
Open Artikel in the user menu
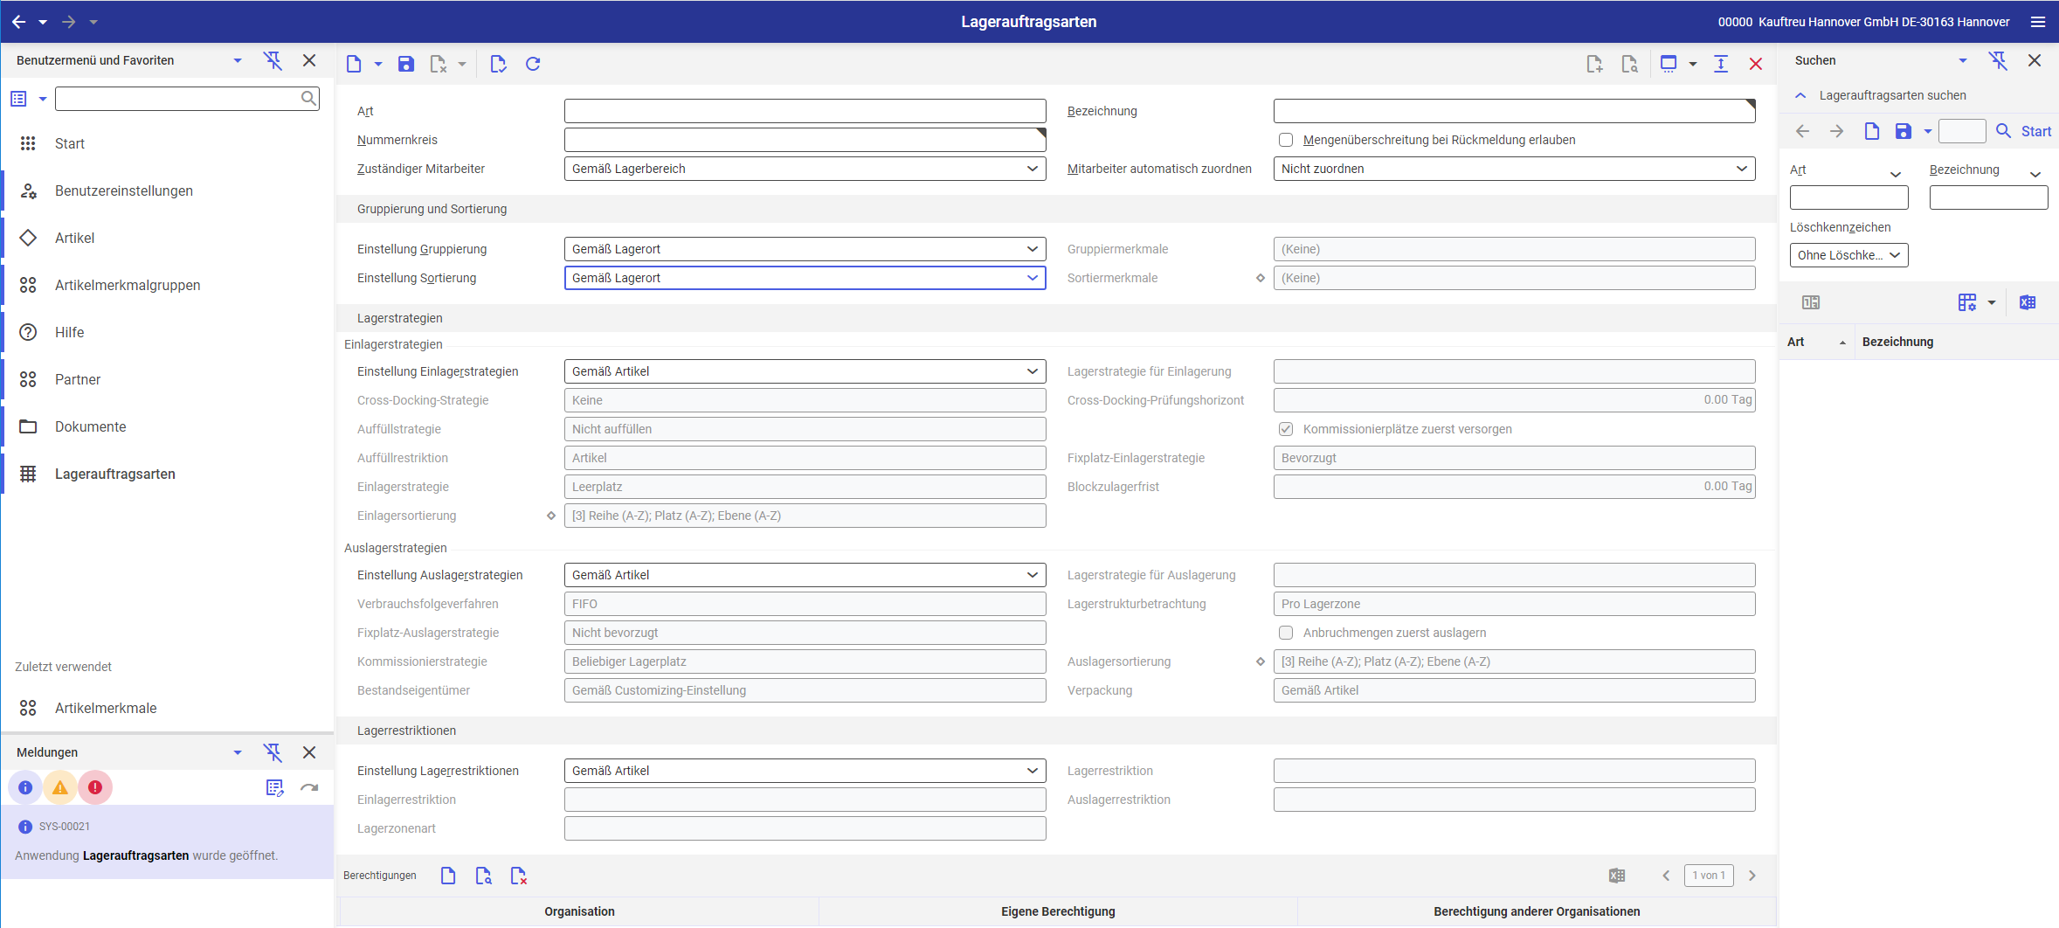point(74,238)
